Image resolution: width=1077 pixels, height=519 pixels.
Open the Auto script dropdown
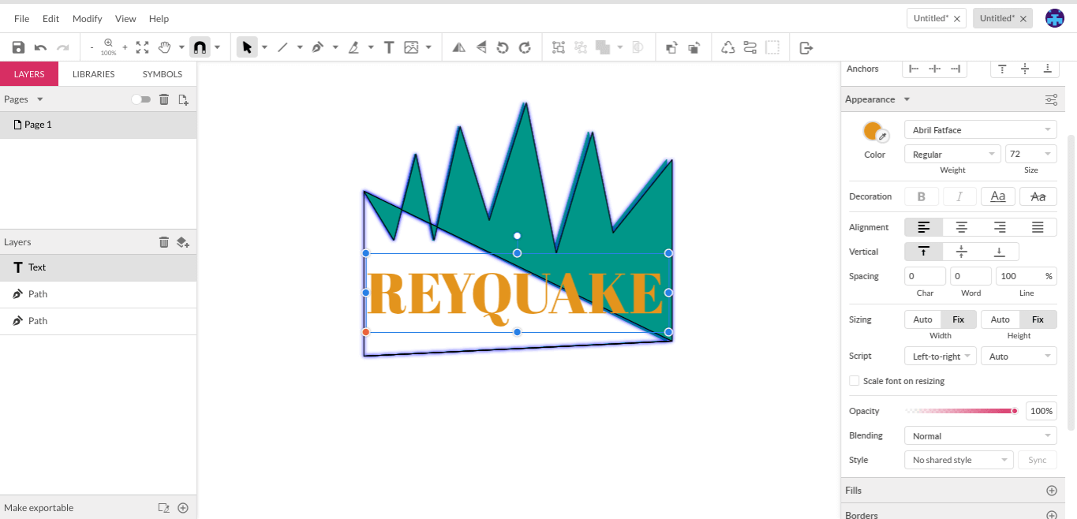tap(1019, 357)
